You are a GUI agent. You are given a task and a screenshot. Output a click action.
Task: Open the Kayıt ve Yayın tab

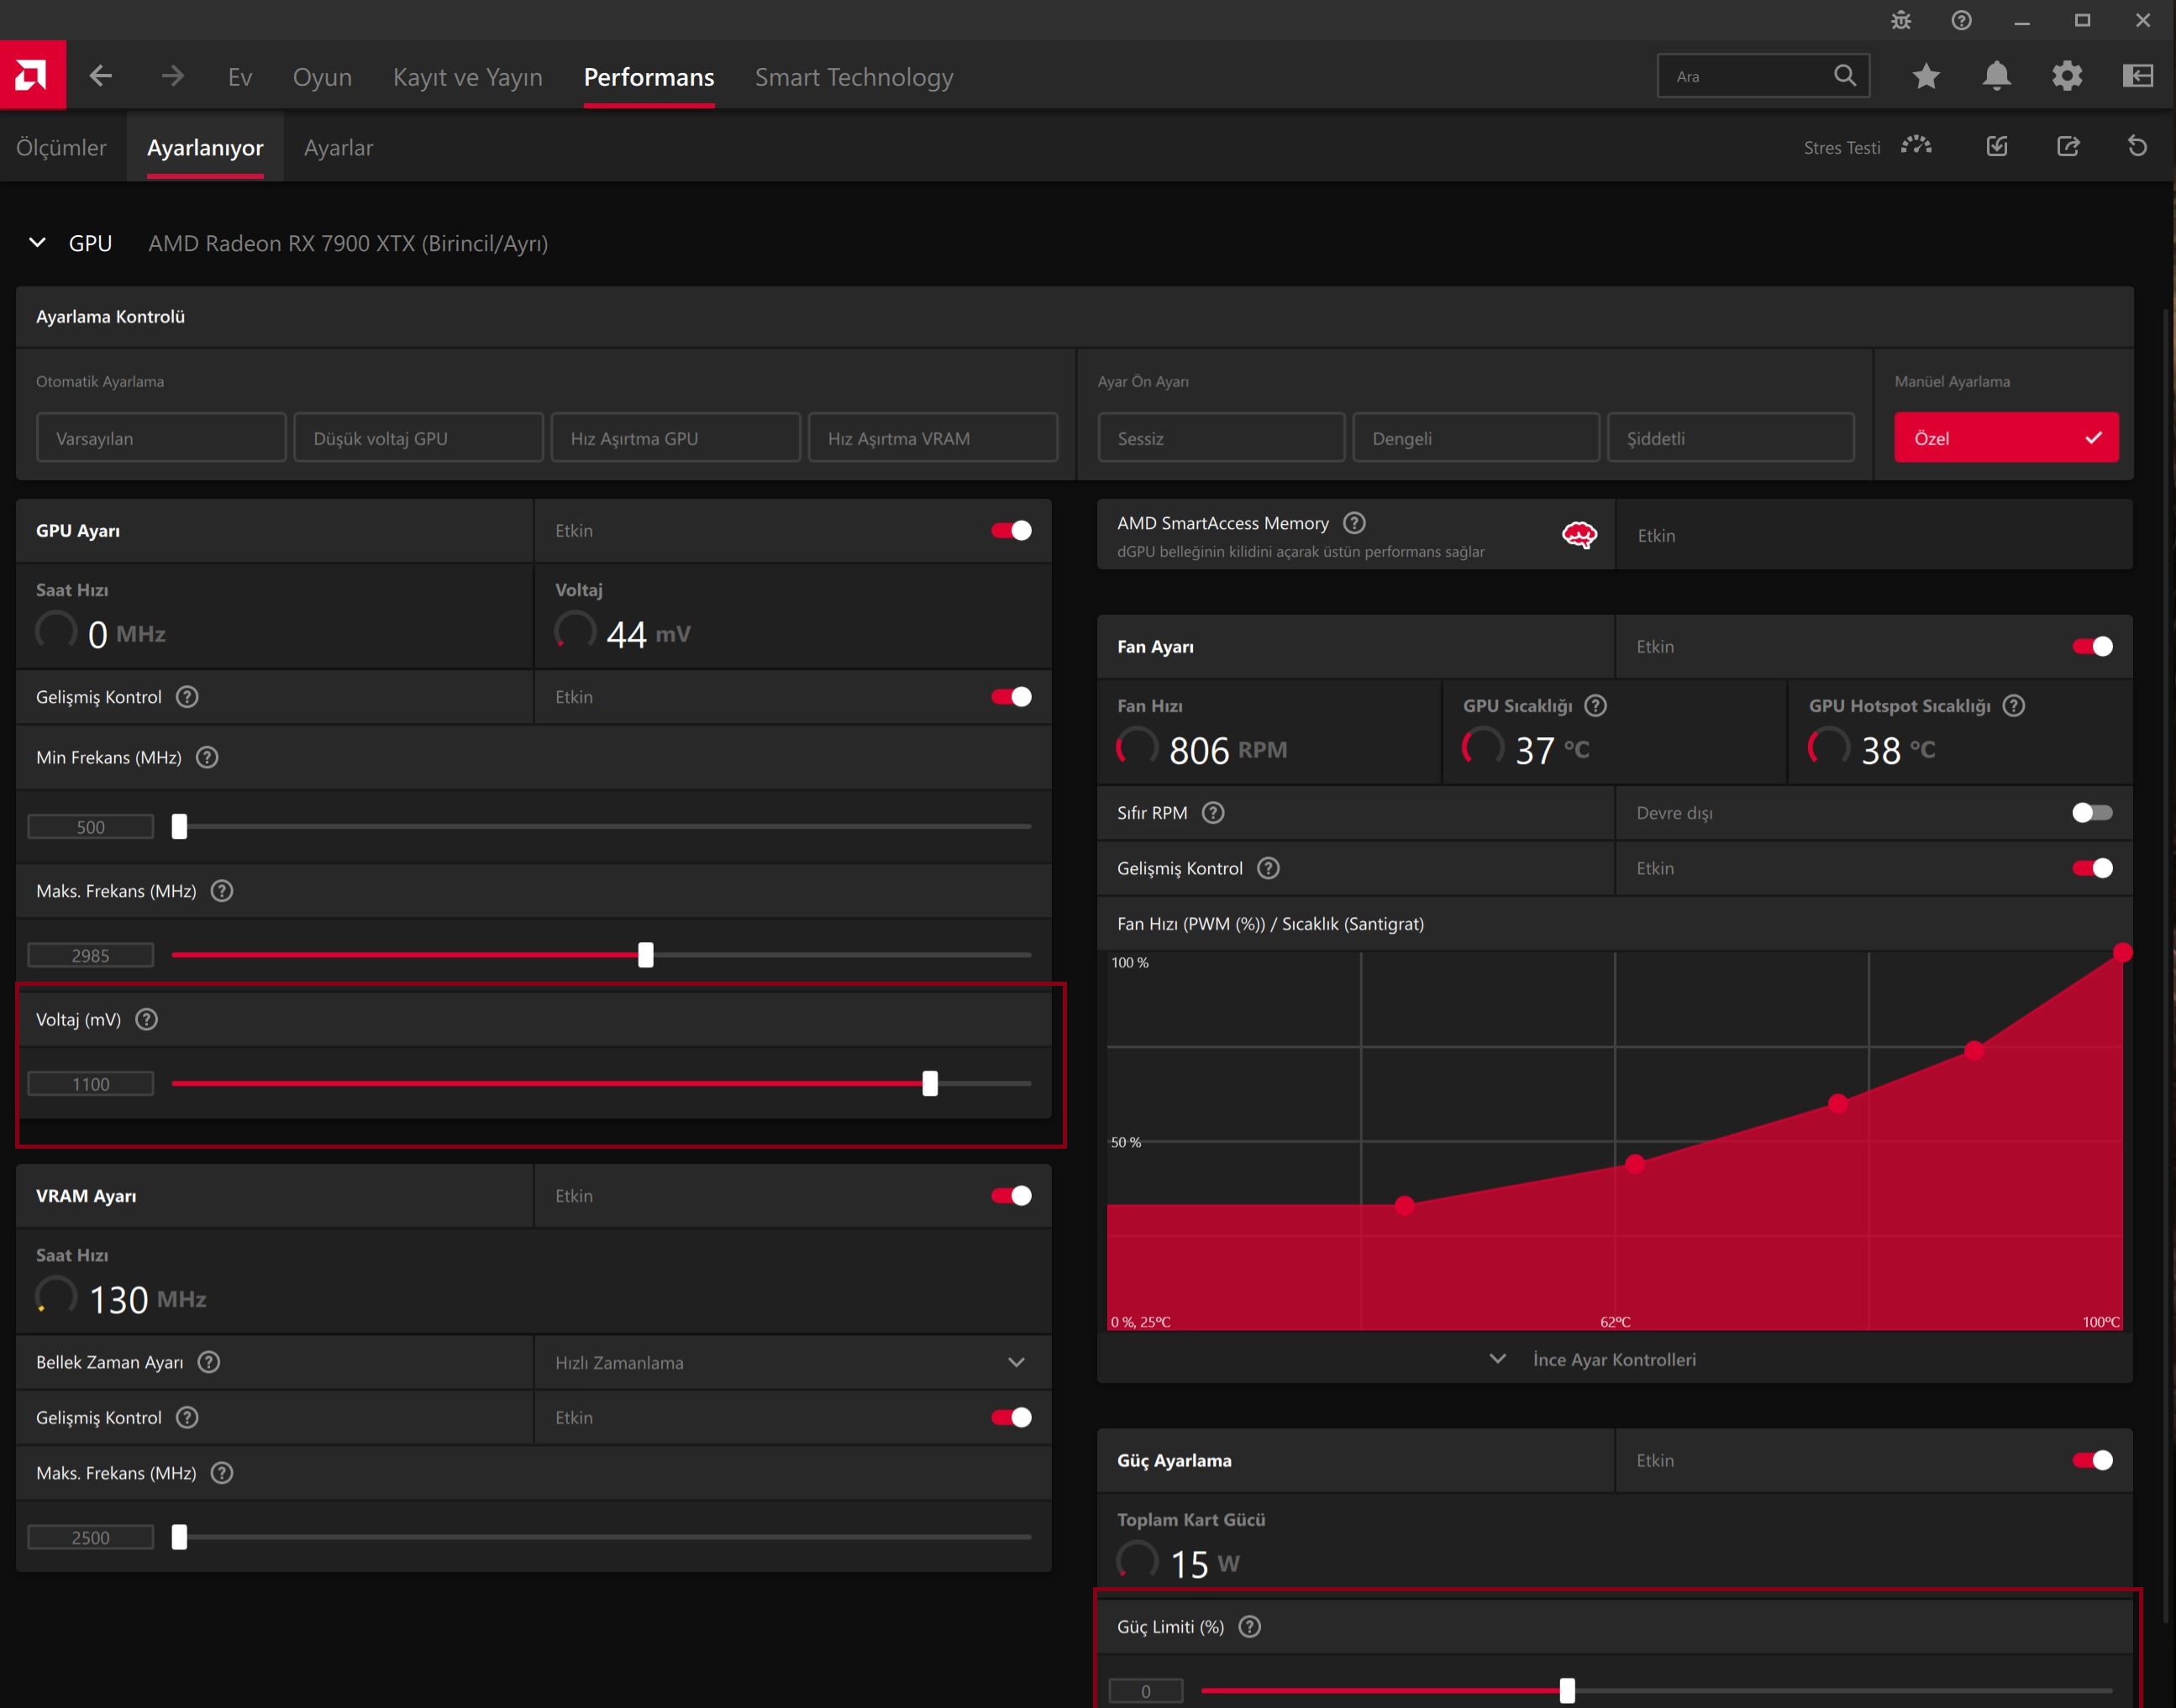(x=467, y=77)
